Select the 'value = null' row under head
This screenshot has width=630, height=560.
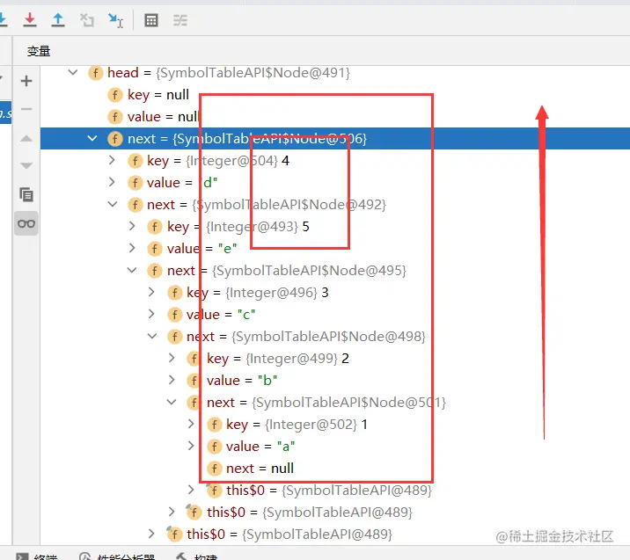tap(163, 117)
